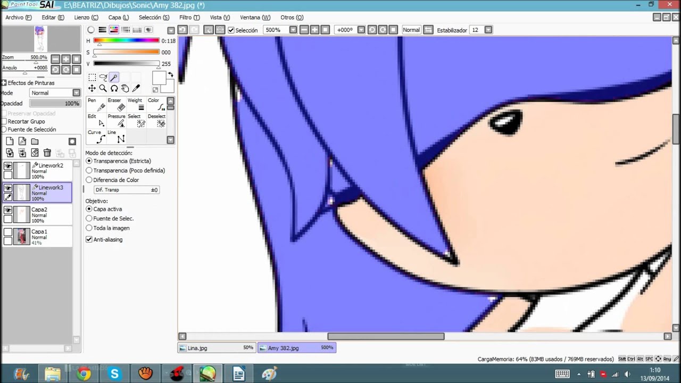The width and height of the screenshot is (681, 383).
Task: Choose the linework Color tool
Action: (157, 105)
